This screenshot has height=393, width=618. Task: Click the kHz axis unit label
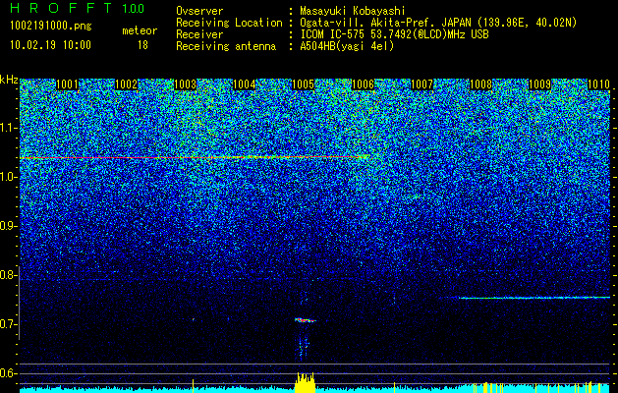(x=9, y=80)
